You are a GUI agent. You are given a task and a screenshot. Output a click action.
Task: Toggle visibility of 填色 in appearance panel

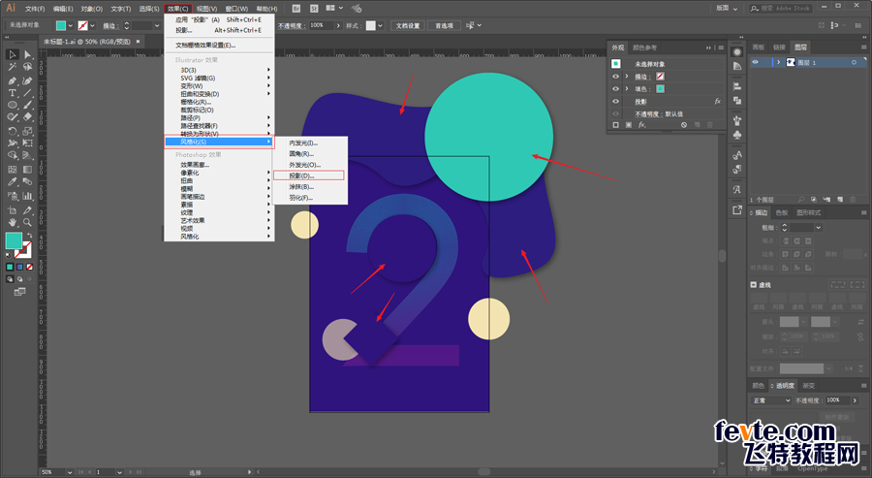615,89
